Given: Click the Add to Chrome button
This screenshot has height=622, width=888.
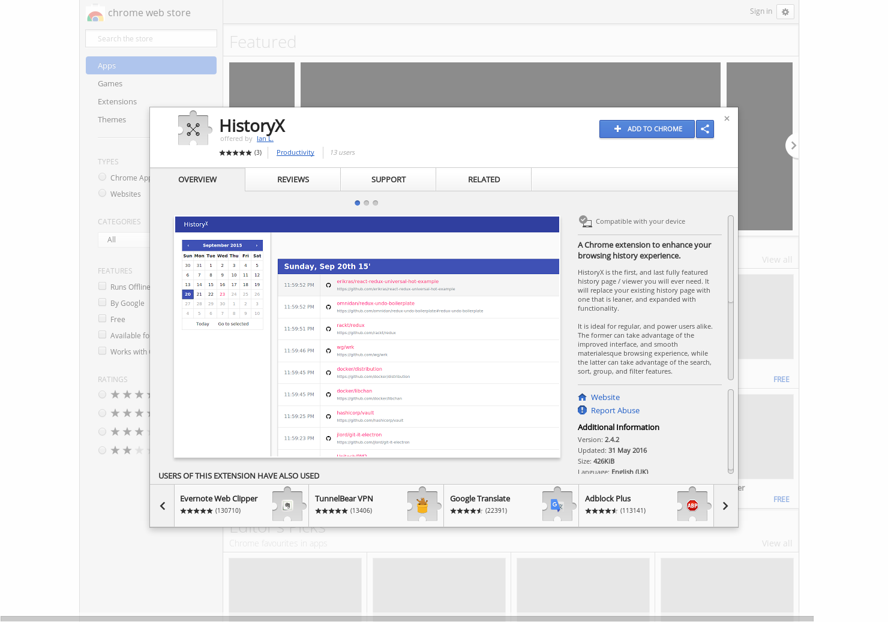Looking at the screenshot, I should click(647, 129).
